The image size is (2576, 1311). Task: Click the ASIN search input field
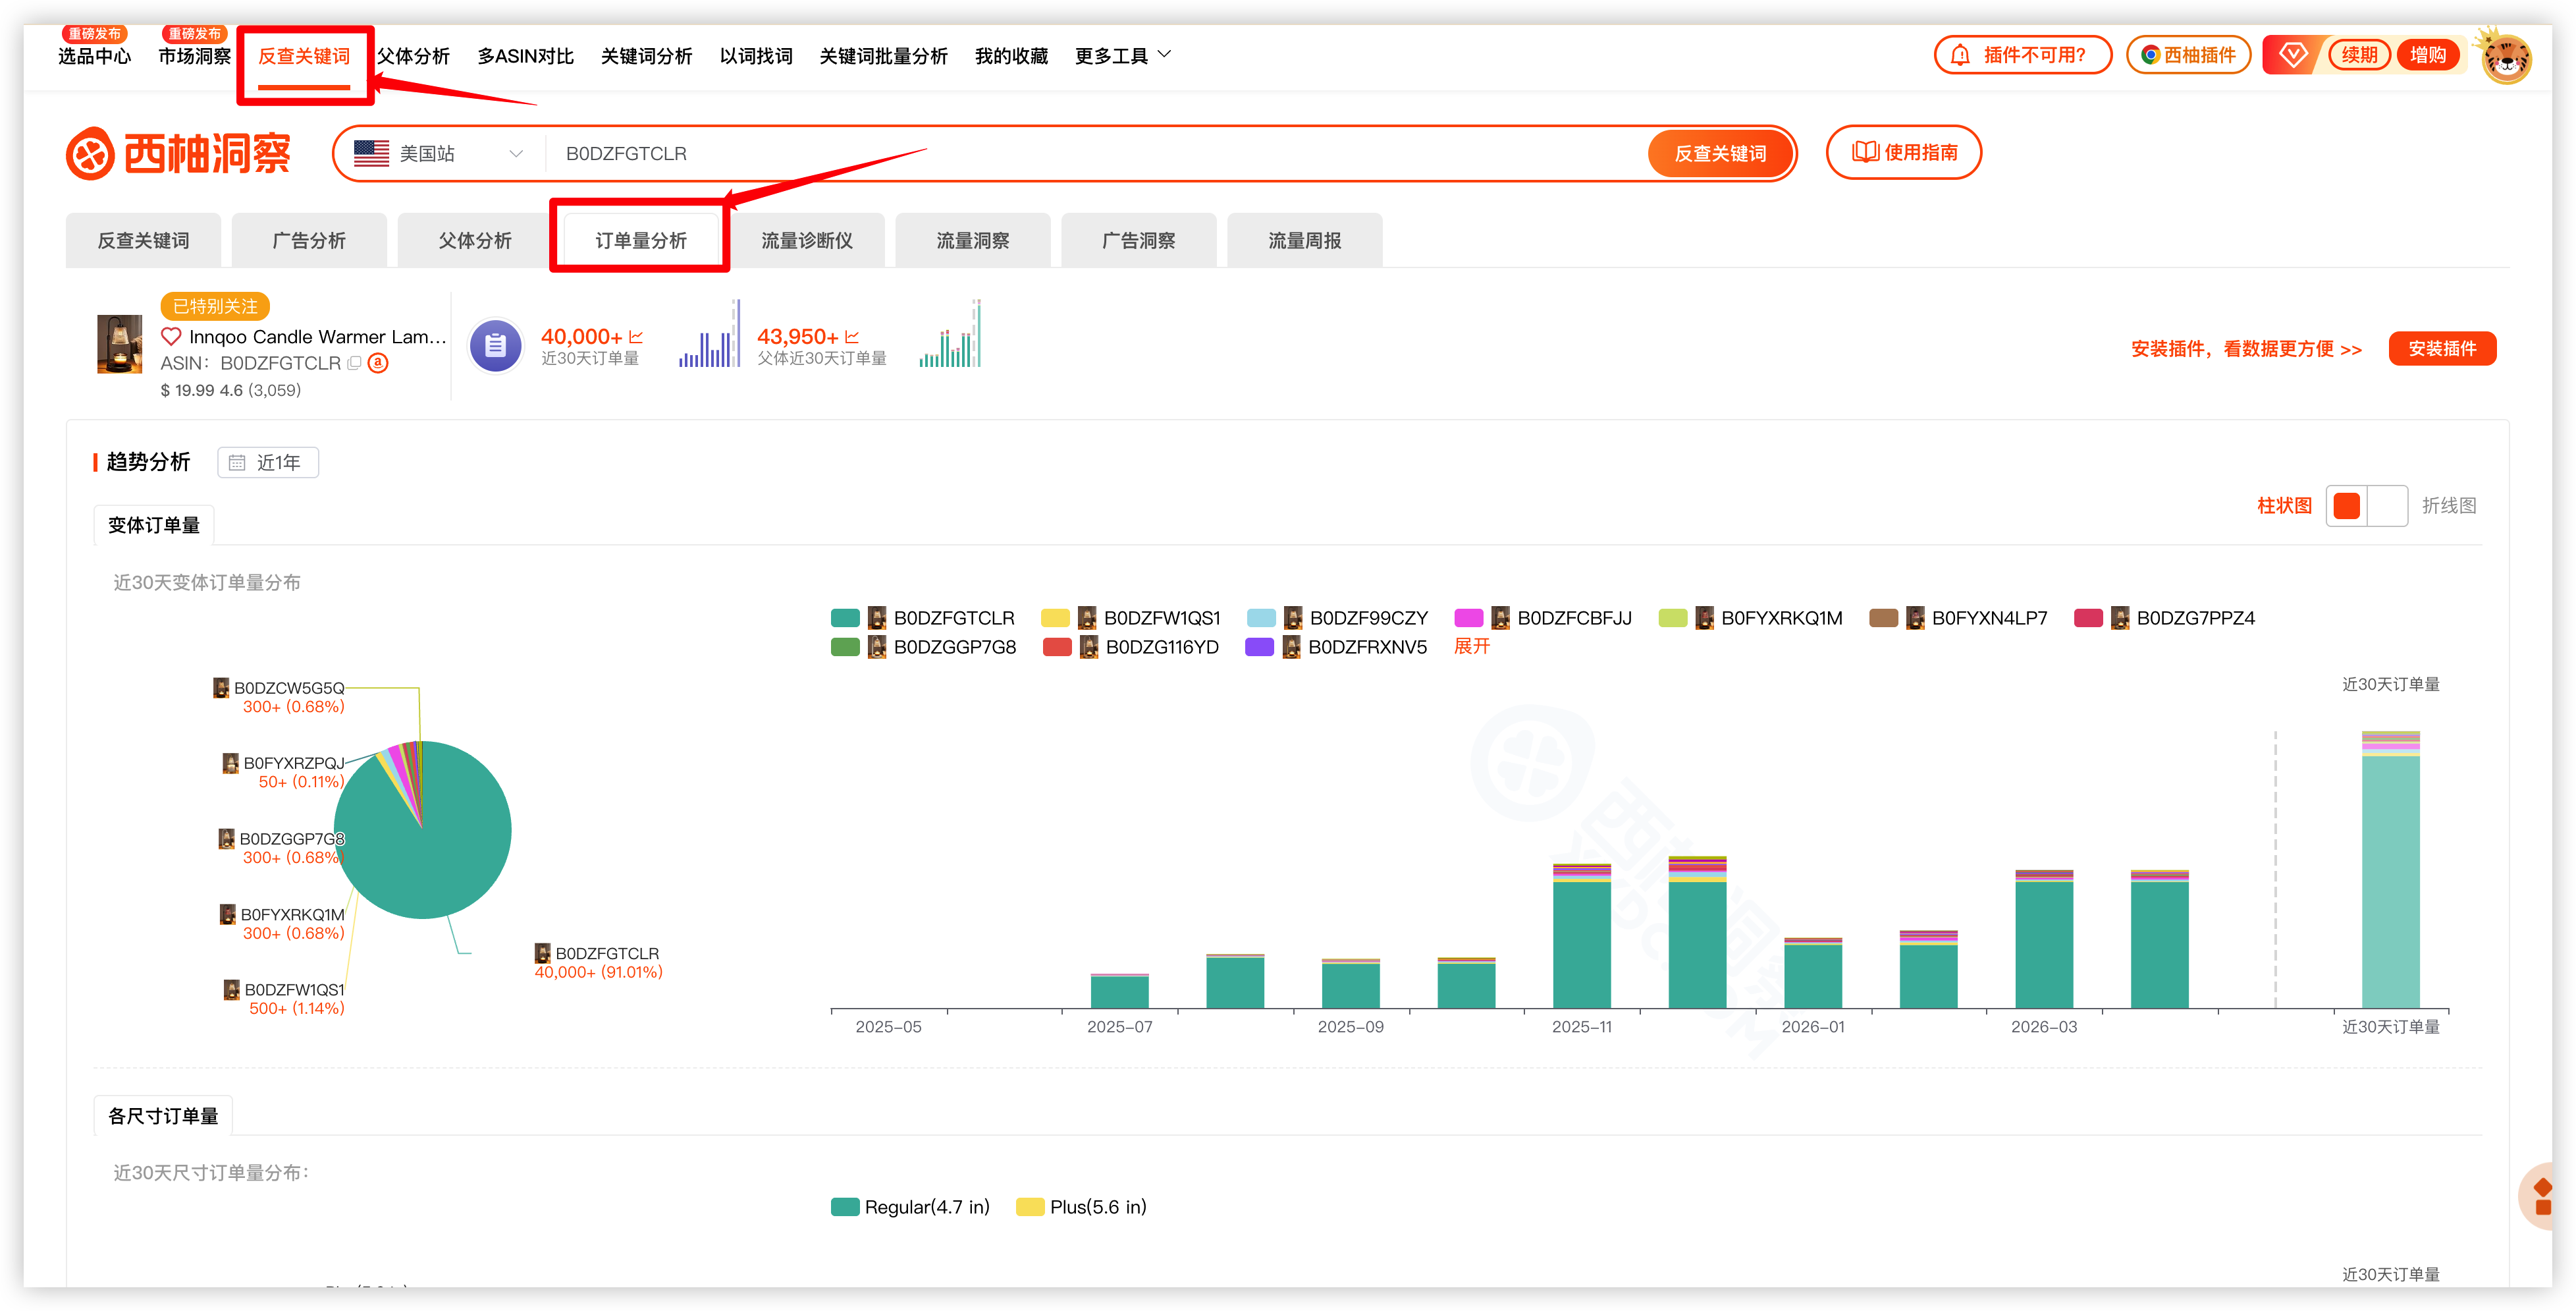pyautogui.click(x=1095, y=154)
